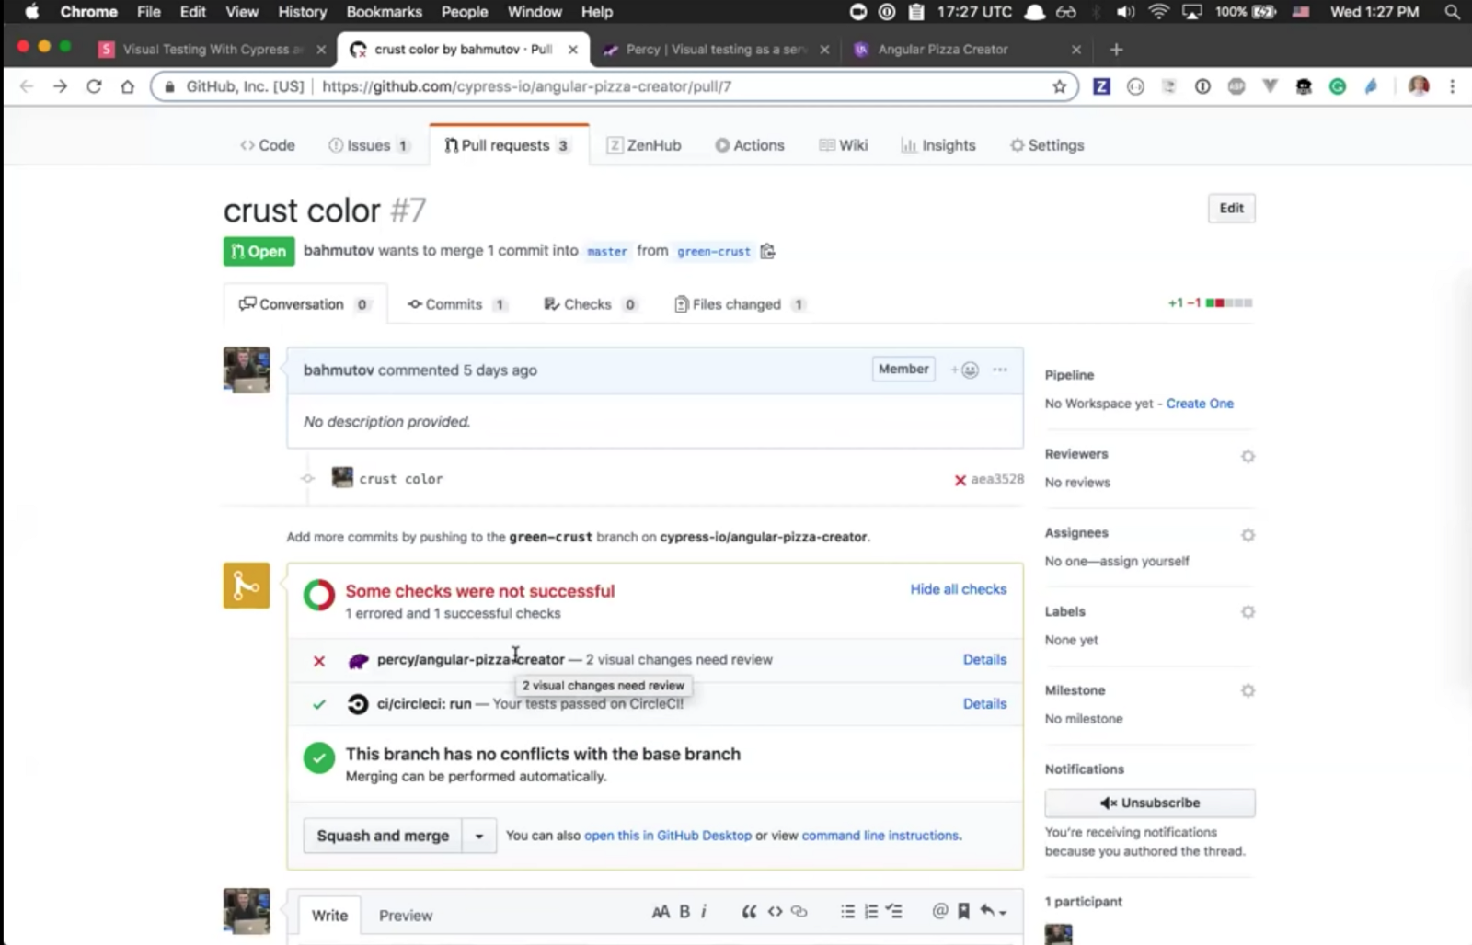1472x945 pixels.
Task: Click the red X status next to aea3528
Action: coord(960,480)
